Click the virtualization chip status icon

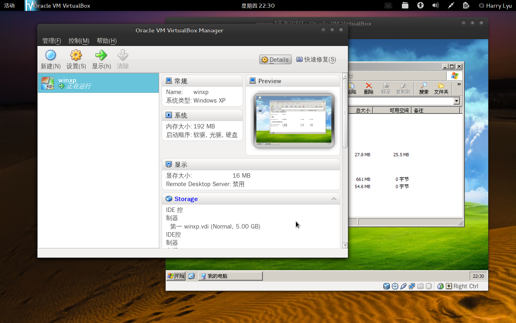[429, 286]
